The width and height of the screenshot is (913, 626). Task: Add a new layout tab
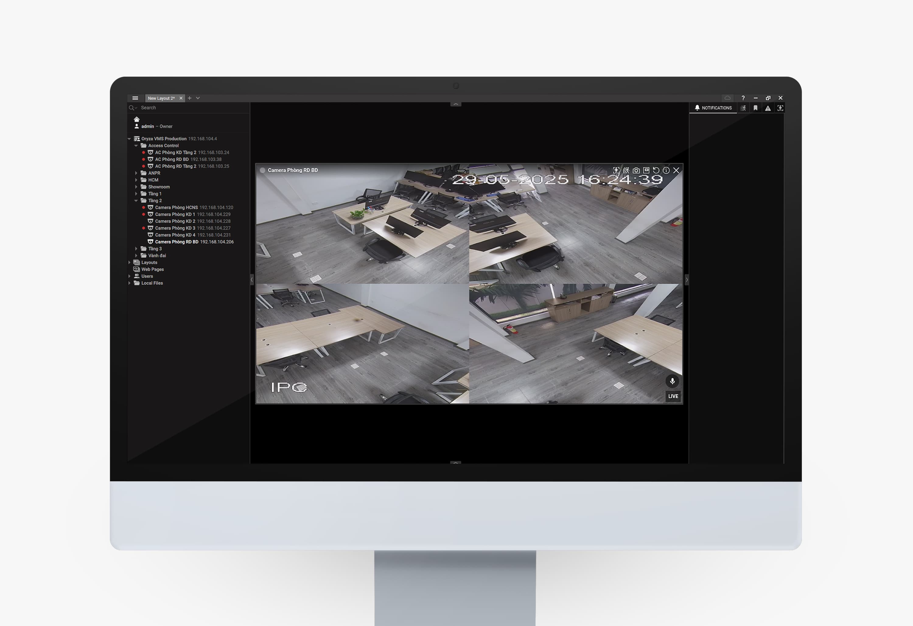[190, 98]
